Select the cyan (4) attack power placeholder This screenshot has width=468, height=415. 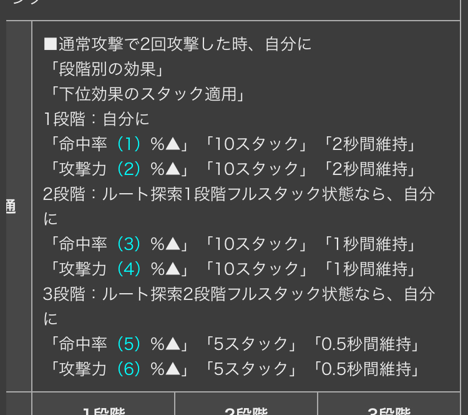(129, 269)
